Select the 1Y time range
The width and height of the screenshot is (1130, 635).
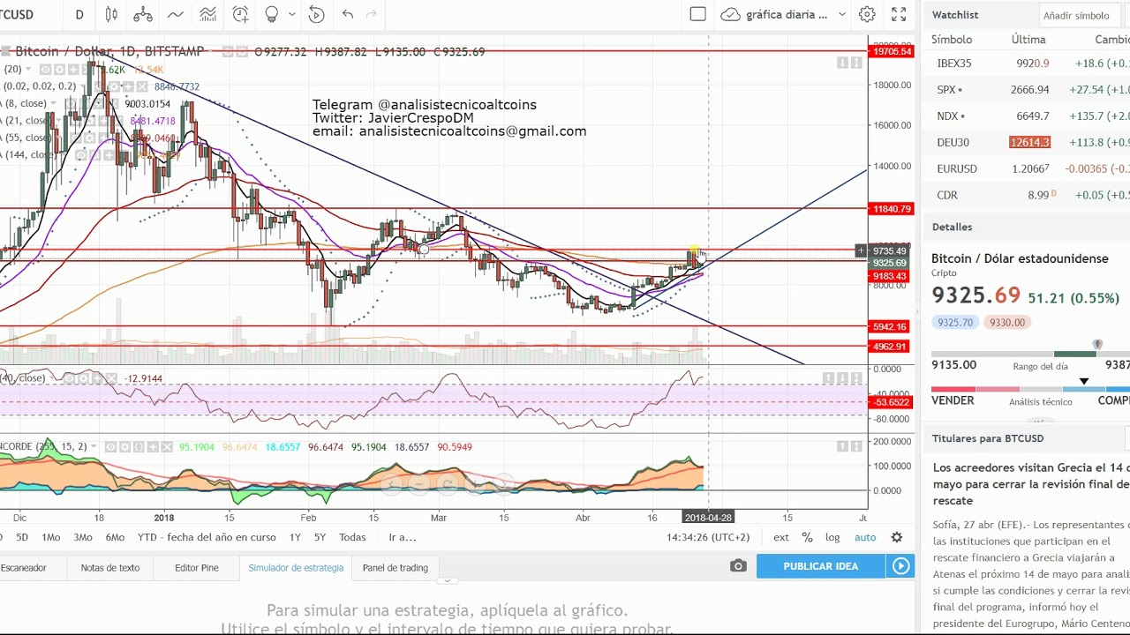tap(295, 537)
